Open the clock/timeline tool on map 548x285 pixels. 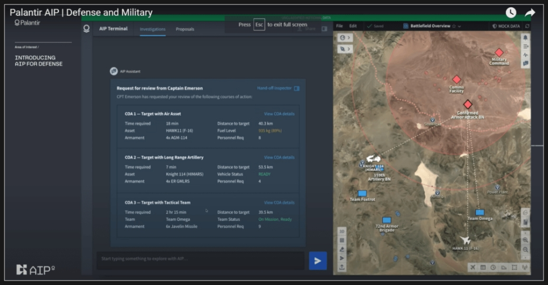(493, 267)
